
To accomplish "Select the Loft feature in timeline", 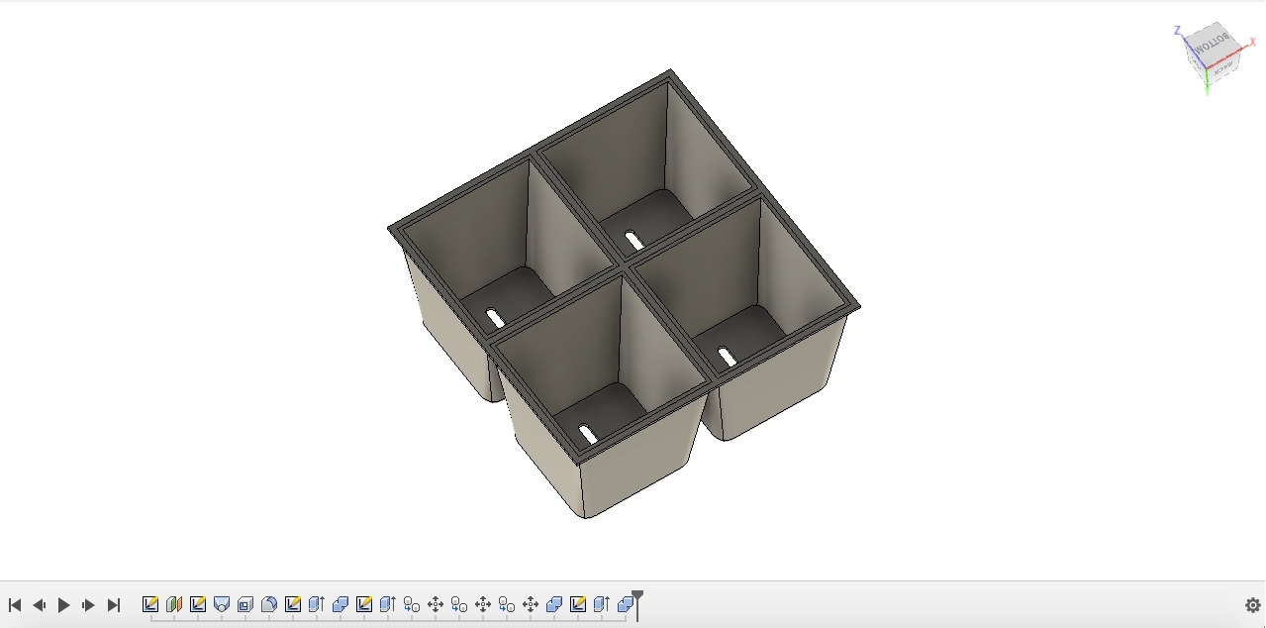I will tap(222, 604).
